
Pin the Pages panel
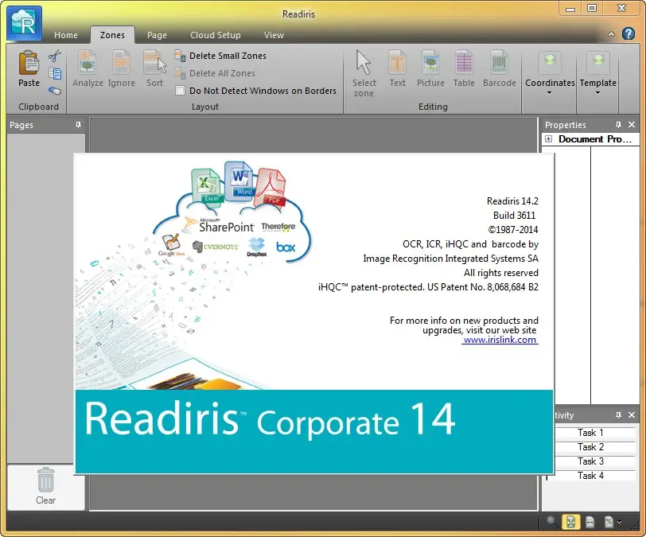78,124
